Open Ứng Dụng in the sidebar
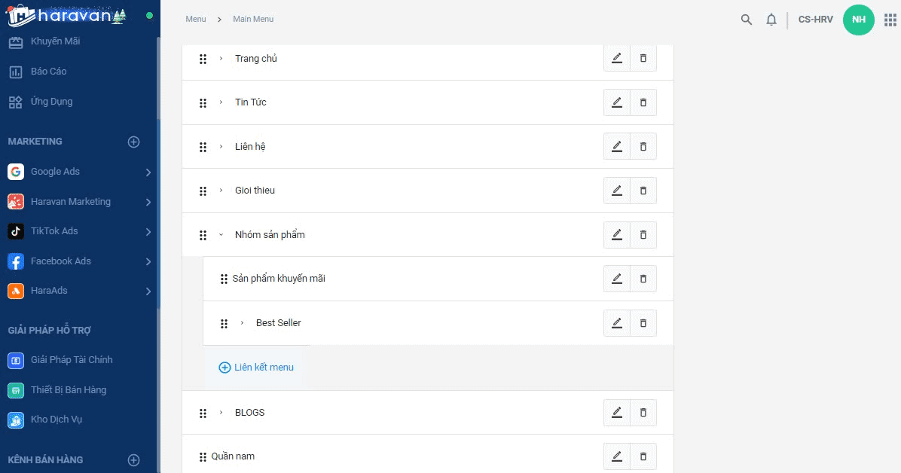901x473 pixels. pos(51,102)
